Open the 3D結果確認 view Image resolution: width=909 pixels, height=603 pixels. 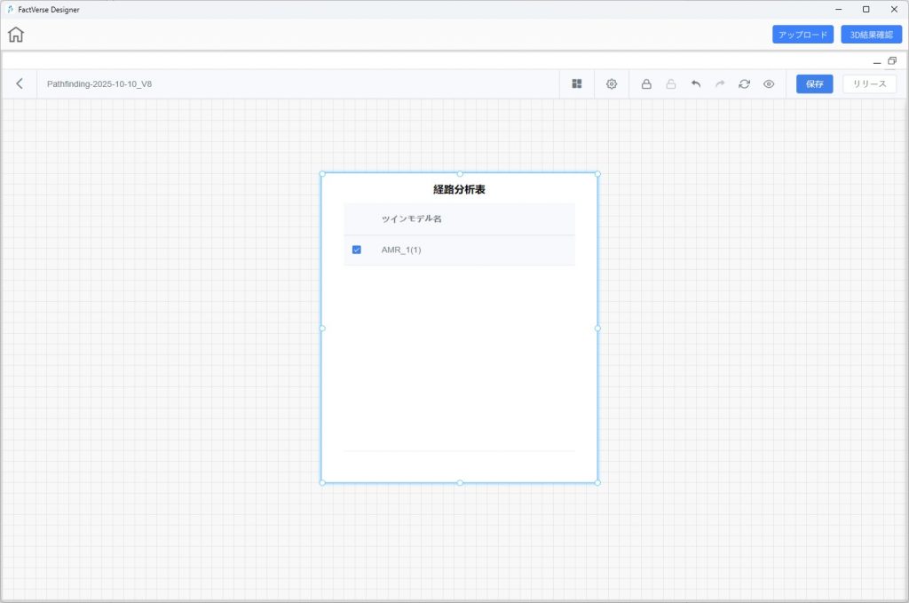[871, 35]
